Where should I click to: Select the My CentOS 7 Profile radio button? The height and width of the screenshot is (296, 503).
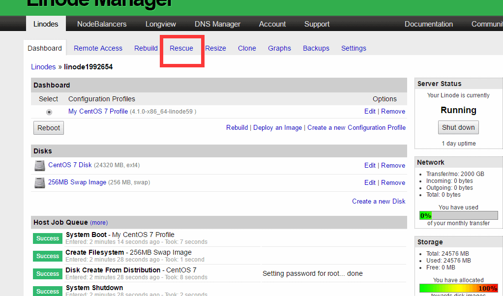(x=49, y=112)
